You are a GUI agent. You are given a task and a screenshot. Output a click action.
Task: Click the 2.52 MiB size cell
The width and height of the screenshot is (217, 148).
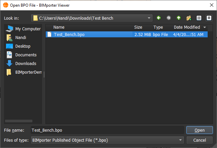click(x=143, y=35)
